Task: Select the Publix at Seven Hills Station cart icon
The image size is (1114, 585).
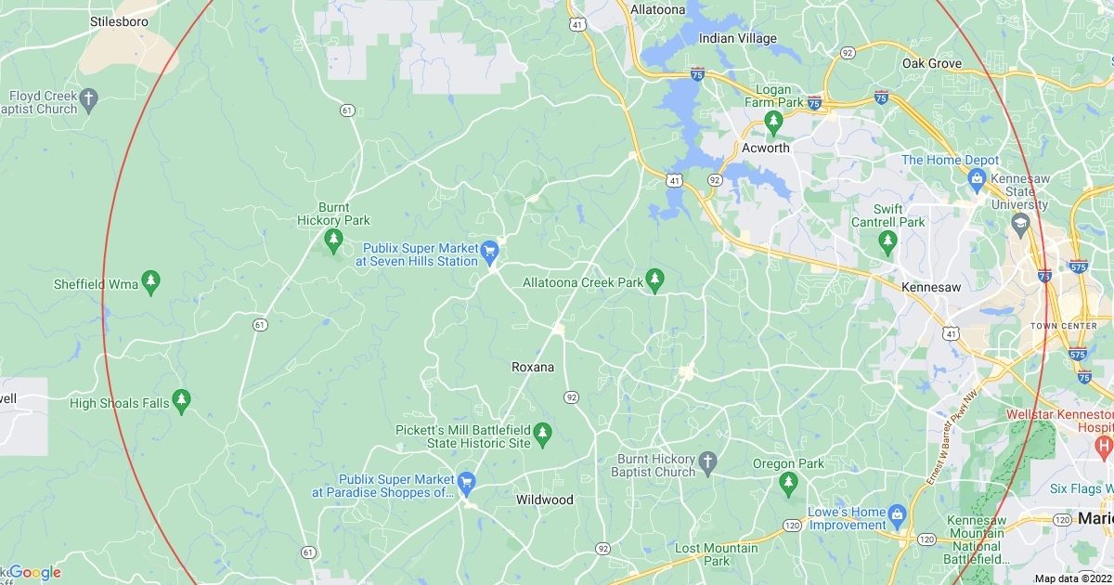Action: coord(491,249)
